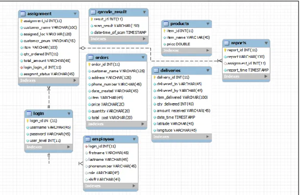Expand Indexes section of qrcode_result table
300x195 pixels.
(144, 39)
